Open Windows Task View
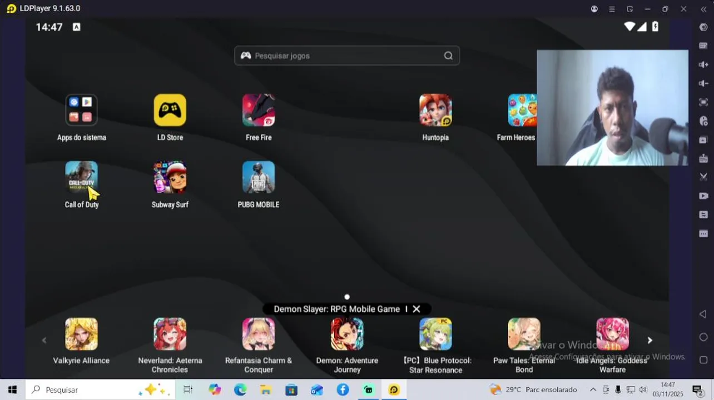This screenshot has height=400, width=714. [x=188, y=389]
